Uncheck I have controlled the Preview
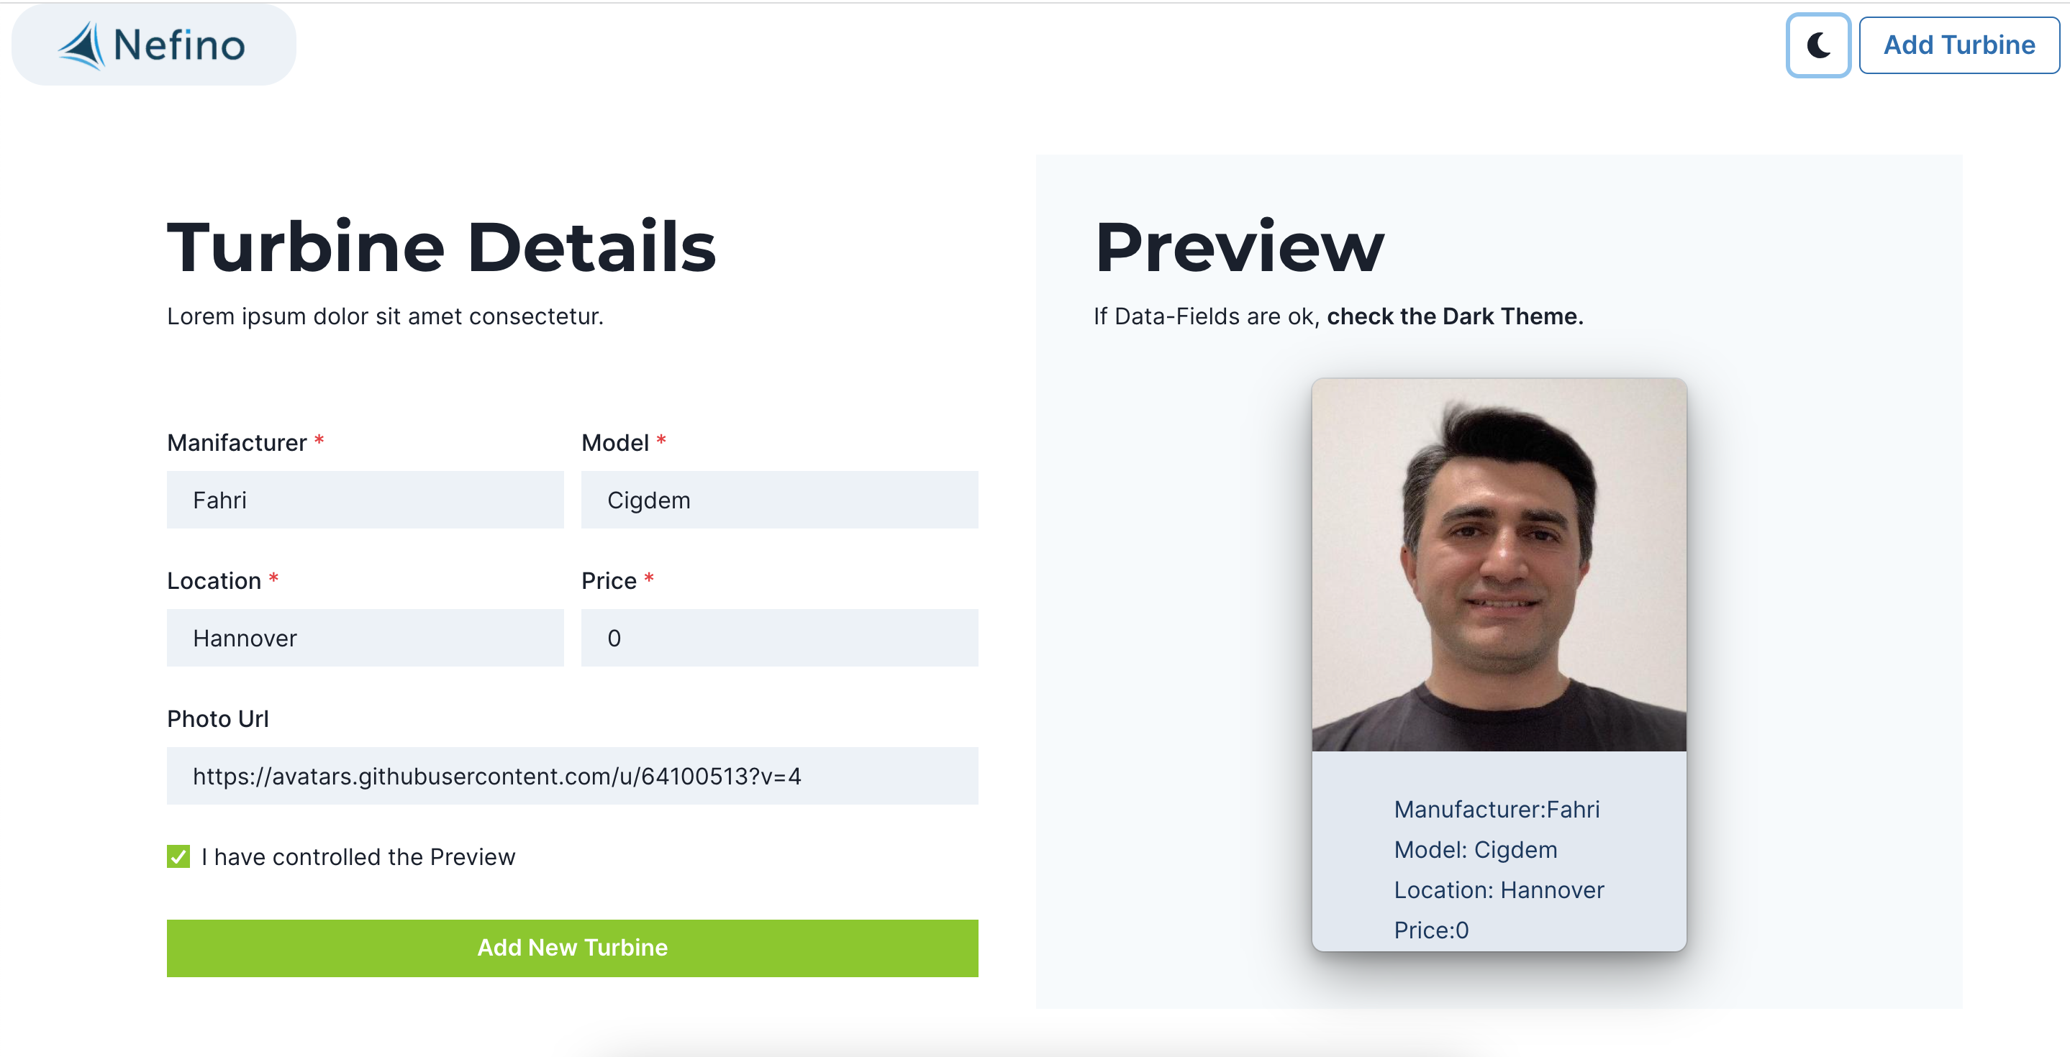Image resolution: width=2070 pixels, height=1057 pixels. [x=178, y=856]
